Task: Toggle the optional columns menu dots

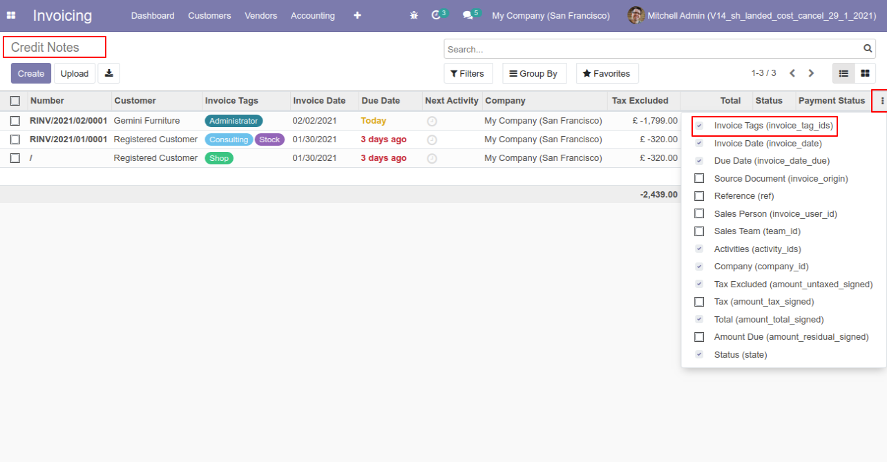Action: (881, 101)
